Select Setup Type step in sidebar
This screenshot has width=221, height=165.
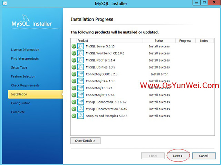[x=19, y=67]
